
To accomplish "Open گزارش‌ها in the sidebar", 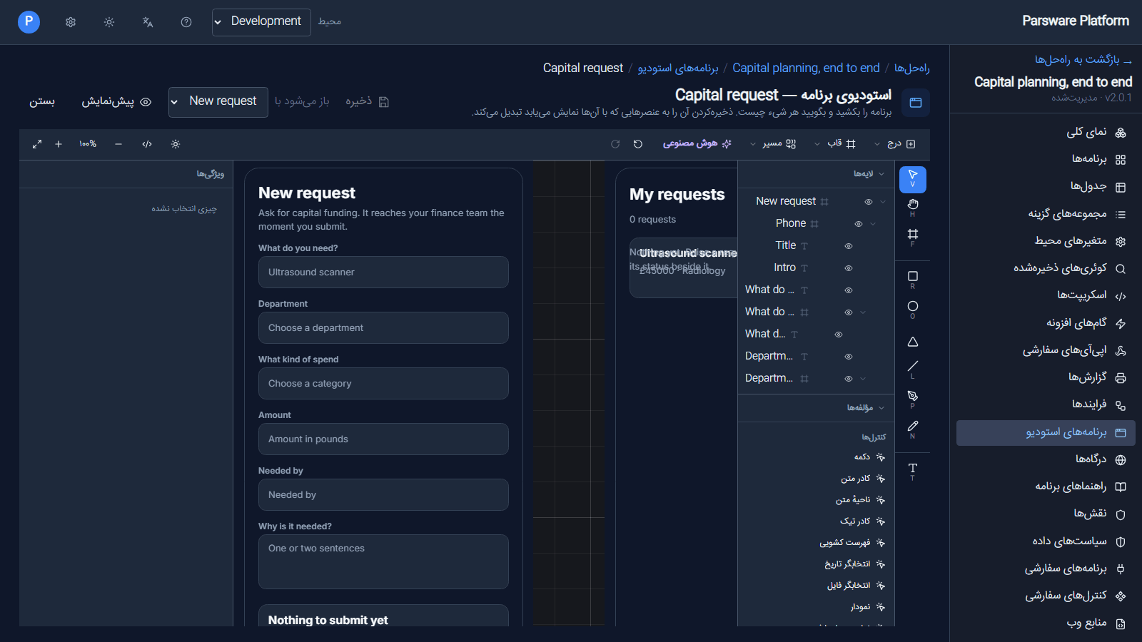I will pyautogui.click(x=1046, y=377).
